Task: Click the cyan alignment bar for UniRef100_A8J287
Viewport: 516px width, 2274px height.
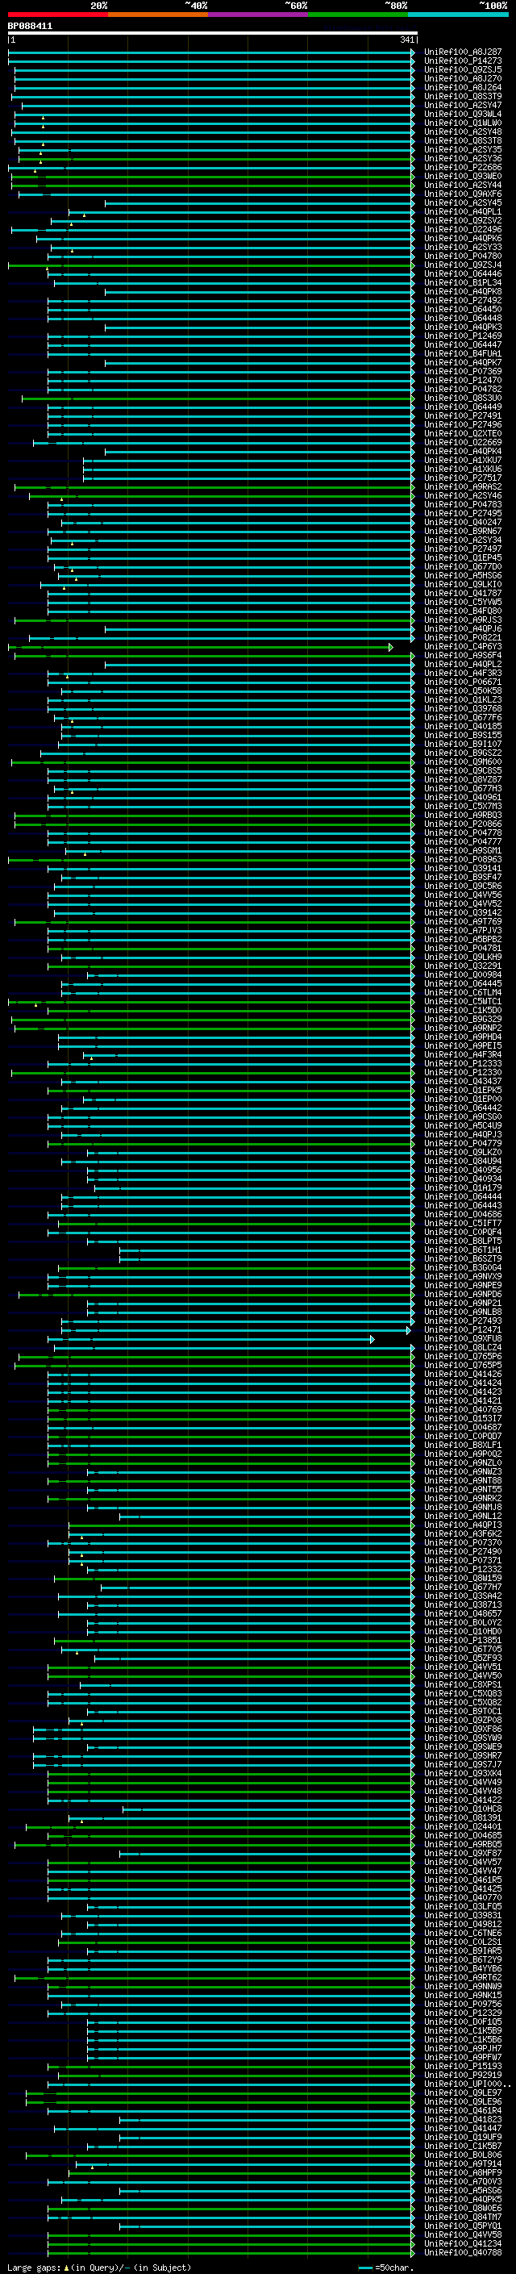Action: click(x=210, y=52)
